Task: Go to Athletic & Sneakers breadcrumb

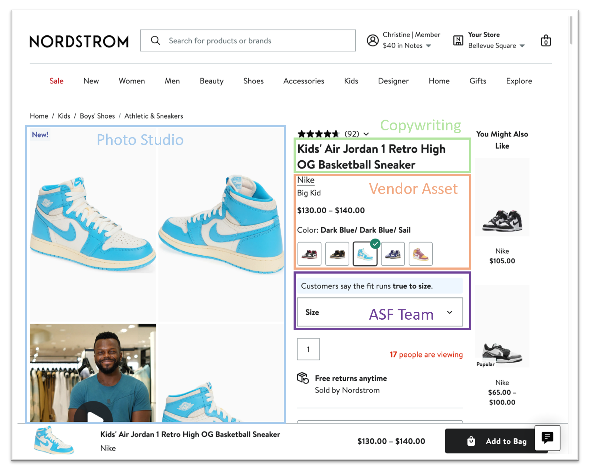Action: [154, 116]
